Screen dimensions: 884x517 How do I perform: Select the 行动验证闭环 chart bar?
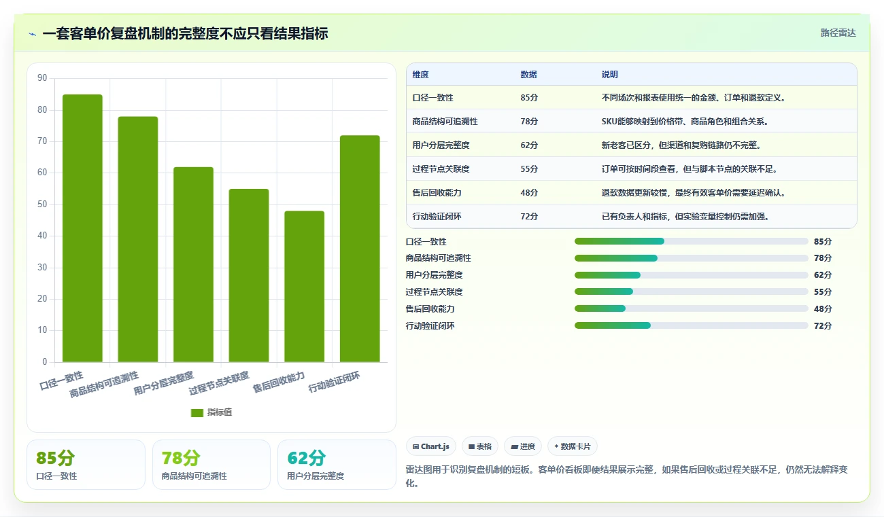pyautogui.click(x=360, y=249)
